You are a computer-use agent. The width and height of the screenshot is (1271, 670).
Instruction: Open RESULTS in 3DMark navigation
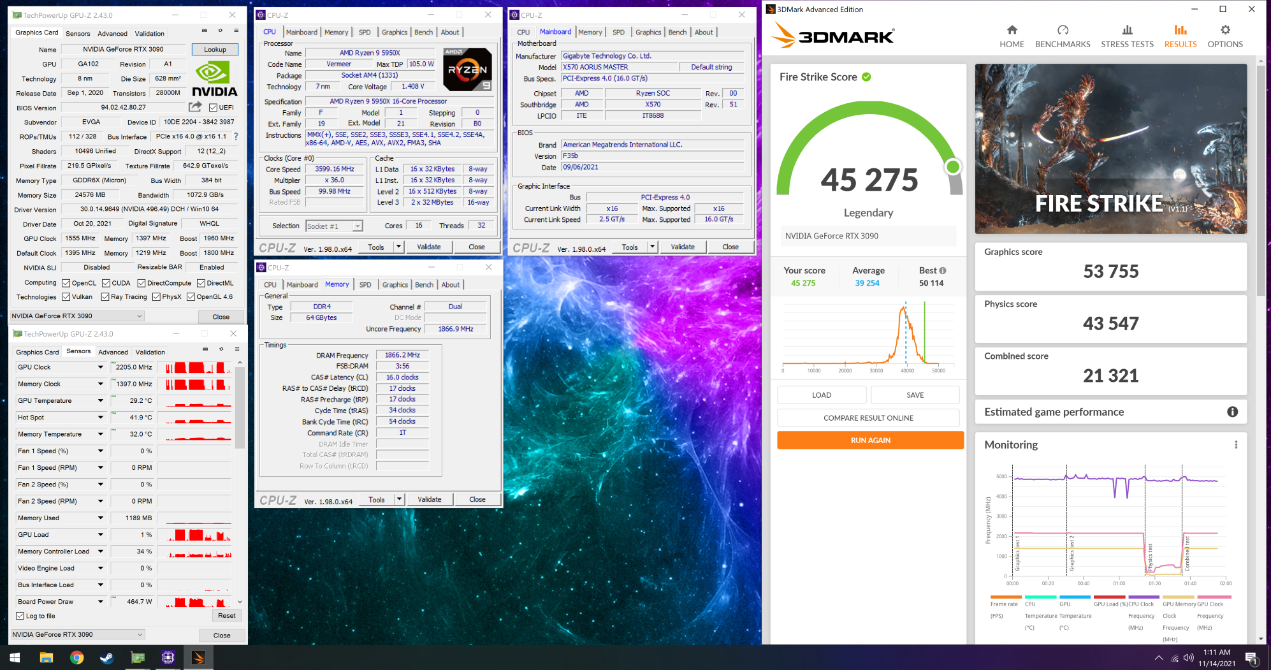(x=1180, y=37)
